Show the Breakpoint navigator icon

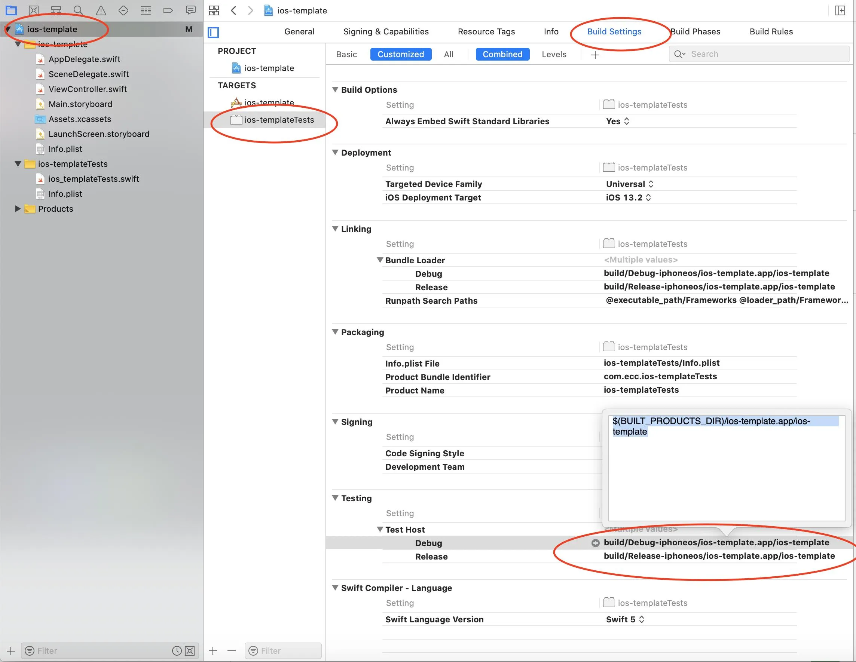pos(168,10)
